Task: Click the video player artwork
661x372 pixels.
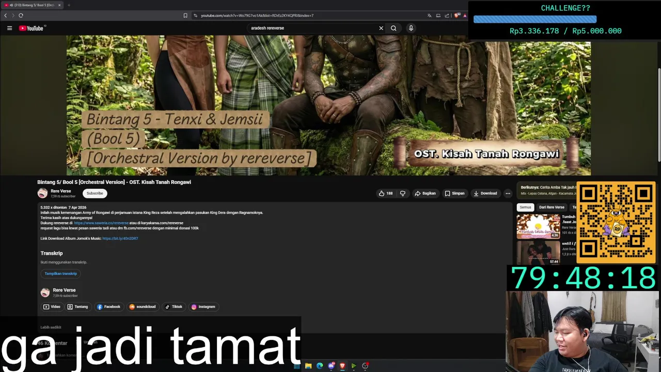Action: 328,105
